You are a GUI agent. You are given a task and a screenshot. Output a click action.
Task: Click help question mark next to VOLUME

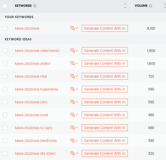tap(151, 6)
